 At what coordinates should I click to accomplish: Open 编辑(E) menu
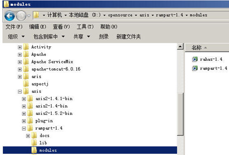[x=38, y=27]
